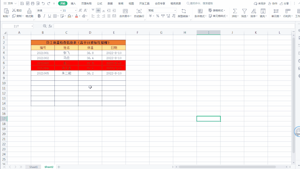Click the Print icon in quick access toolbar

click(33, 3)
